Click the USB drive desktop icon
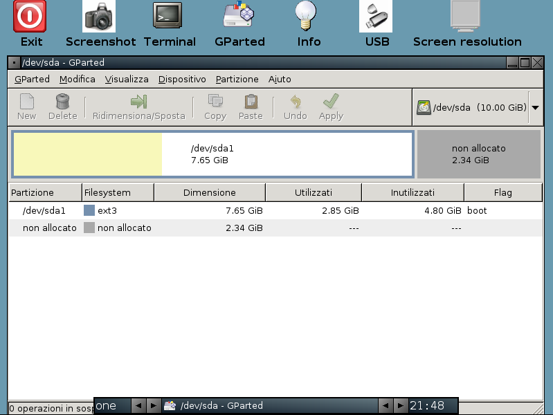553x415 pixels. [x=376, y=16]
